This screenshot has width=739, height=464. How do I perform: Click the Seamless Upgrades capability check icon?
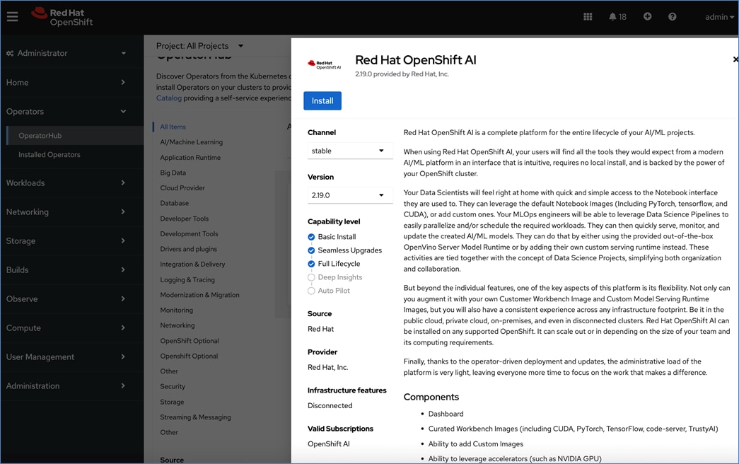click(311, 250)
